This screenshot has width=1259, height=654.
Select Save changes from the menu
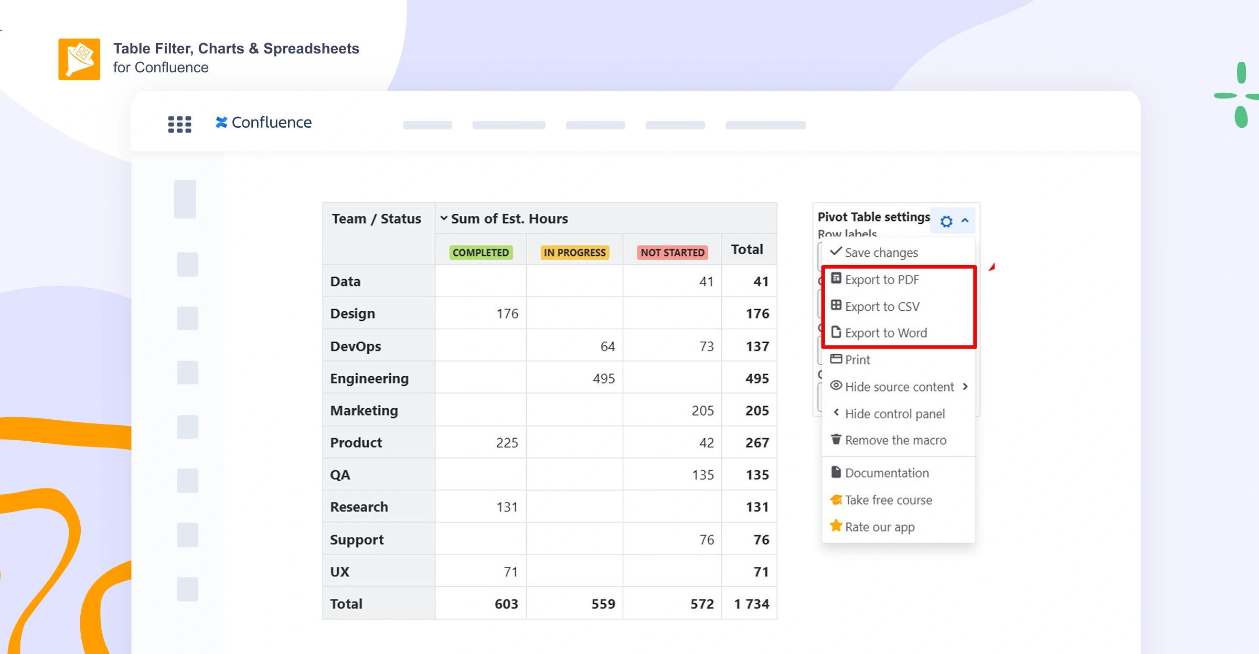click(881, 253)
